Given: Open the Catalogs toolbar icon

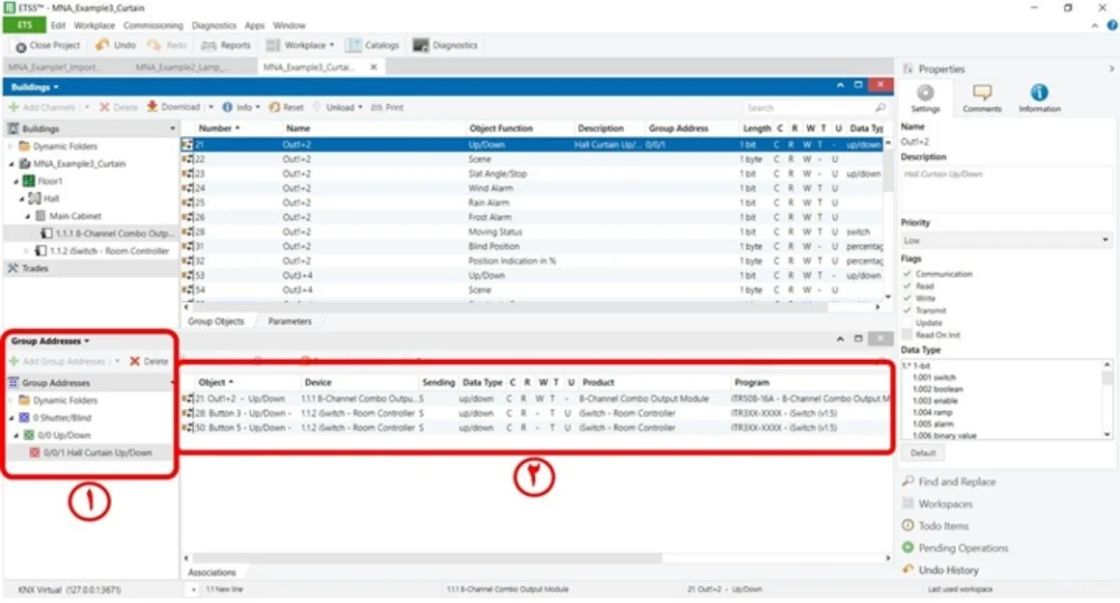Looking at the screenshot, I should tap(353, 45).
